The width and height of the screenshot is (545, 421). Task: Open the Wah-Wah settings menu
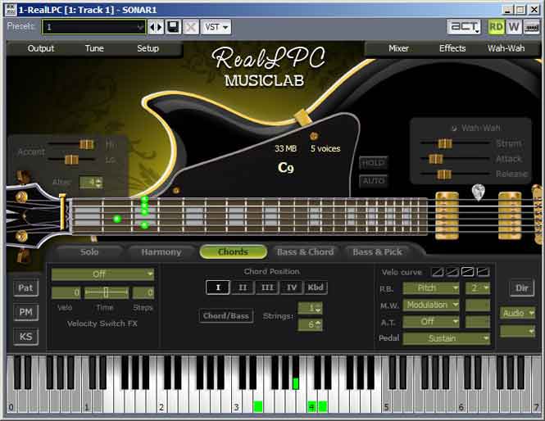506,48
